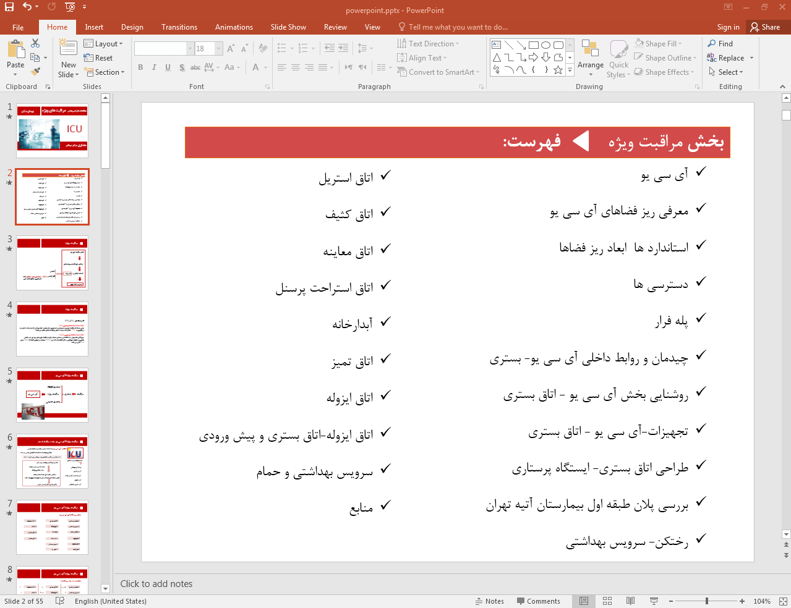This screenshot has height=608, width=791.
Task: Toggle Bold formatting
Action: [141, 67]
